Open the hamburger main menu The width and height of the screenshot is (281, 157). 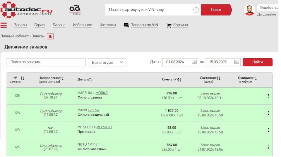click(4, 25)
